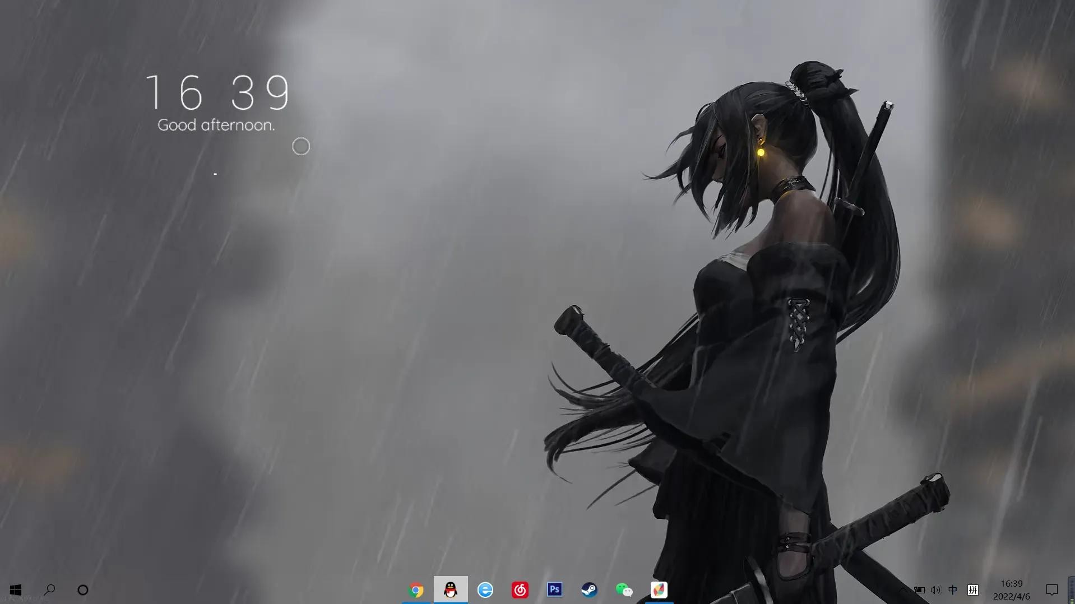
Task: Open the volume speaker control
Action: [x=935, y=590]
